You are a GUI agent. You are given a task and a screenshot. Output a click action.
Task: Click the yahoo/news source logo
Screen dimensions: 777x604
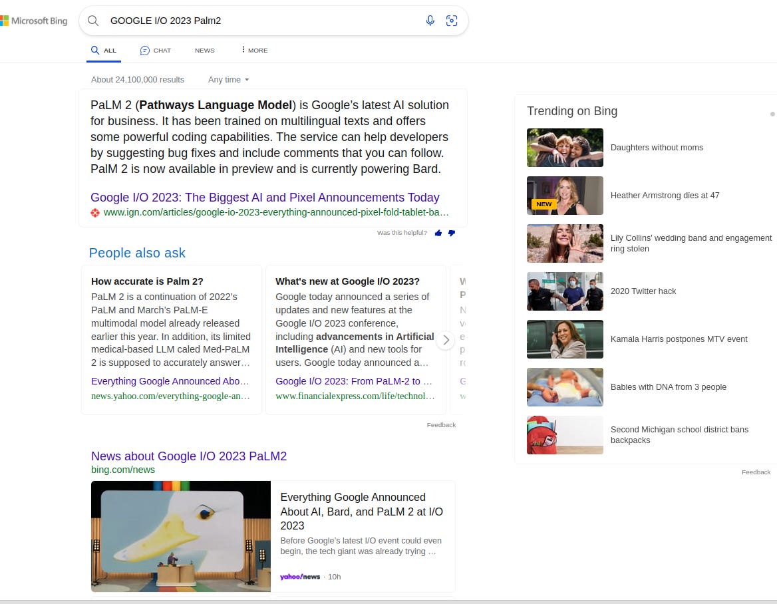coord(300,577)
